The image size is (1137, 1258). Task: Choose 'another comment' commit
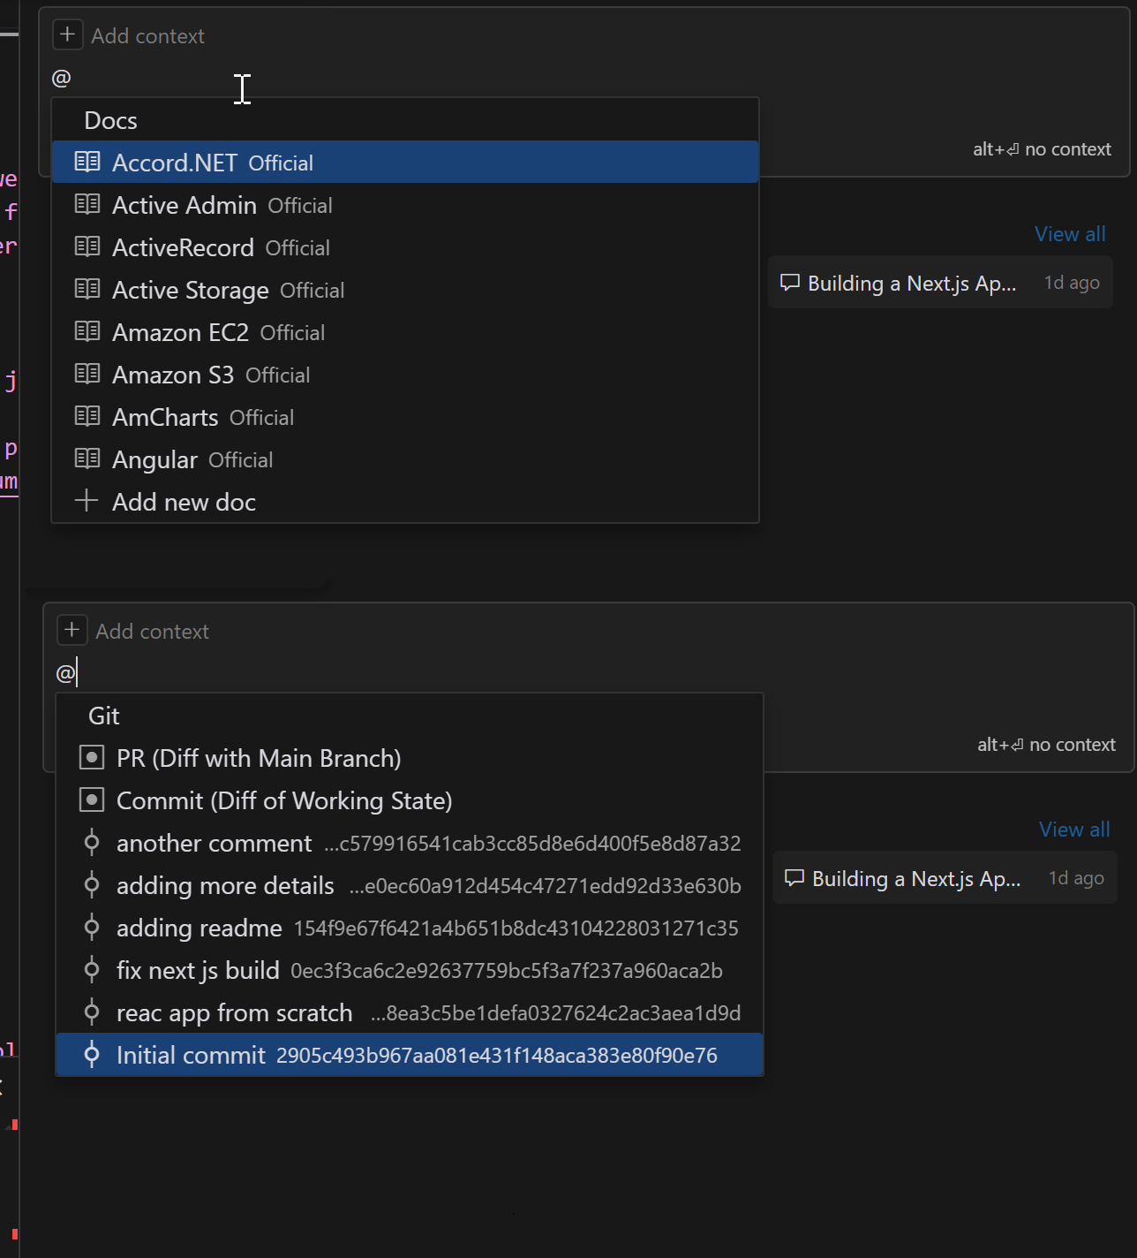[410, 843]
